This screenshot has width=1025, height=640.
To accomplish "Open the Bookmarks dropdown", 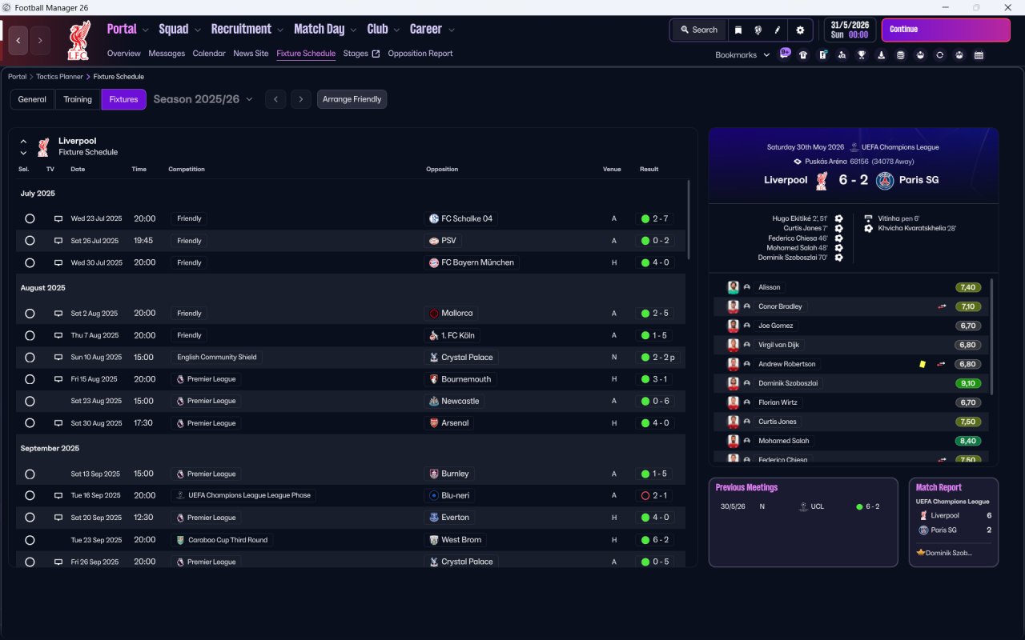I will tap(742, 55).
